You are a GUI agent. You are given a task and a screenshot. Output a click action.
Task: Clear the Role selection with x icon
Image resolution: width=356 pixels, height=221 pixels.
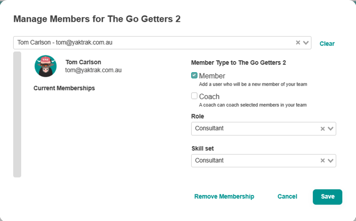click(x=323, y=129)
